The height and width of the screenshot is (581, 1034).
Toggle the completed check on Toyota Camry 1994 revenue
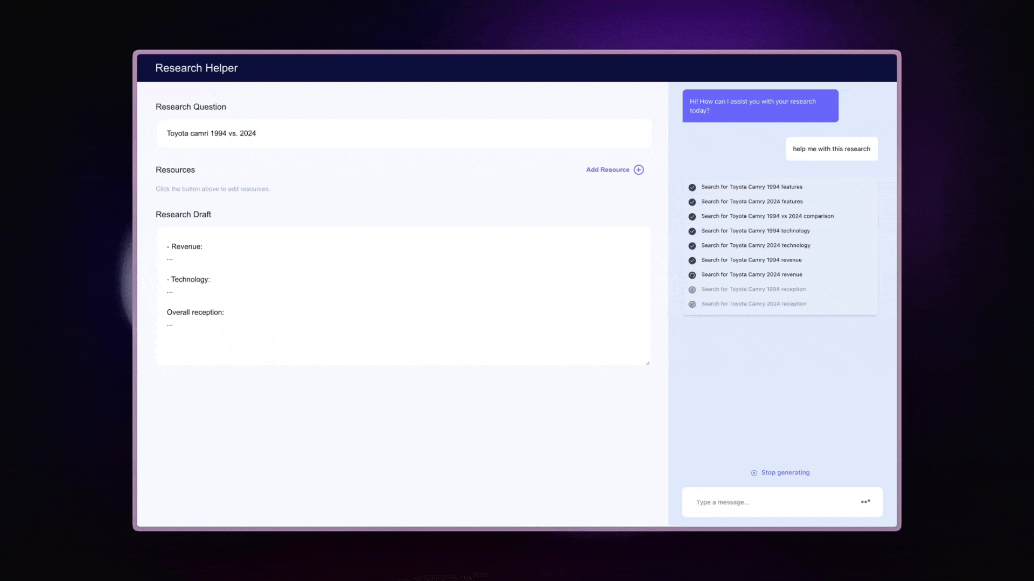coord(691,260)
